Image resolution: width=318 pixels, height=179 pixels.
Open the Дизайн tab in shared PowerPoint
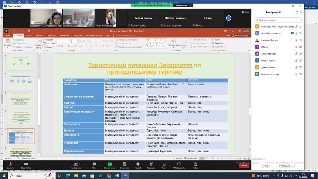point(39,35)
